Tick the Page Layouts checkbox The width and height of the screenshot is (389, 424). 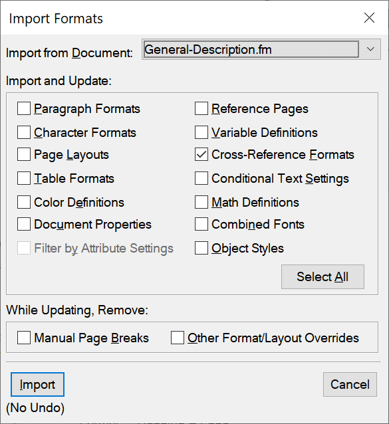click(24, 154)
